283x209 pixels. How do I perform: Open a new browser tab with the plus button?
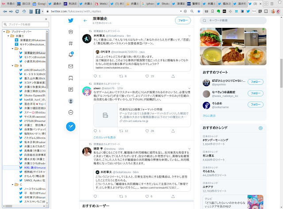(x=266, y=4)
